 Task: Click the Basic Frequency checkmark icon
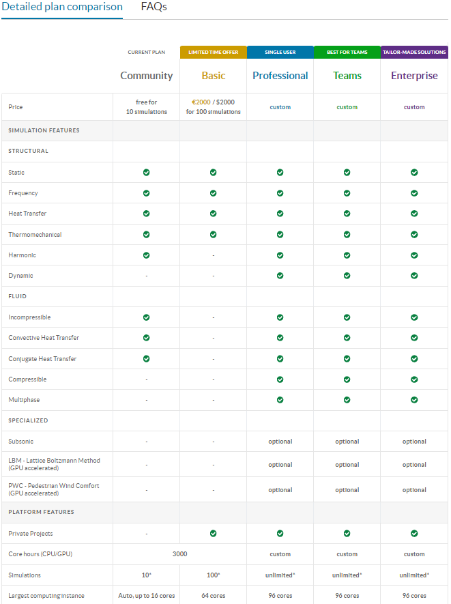pyautogui.click(x=214, y=193)
